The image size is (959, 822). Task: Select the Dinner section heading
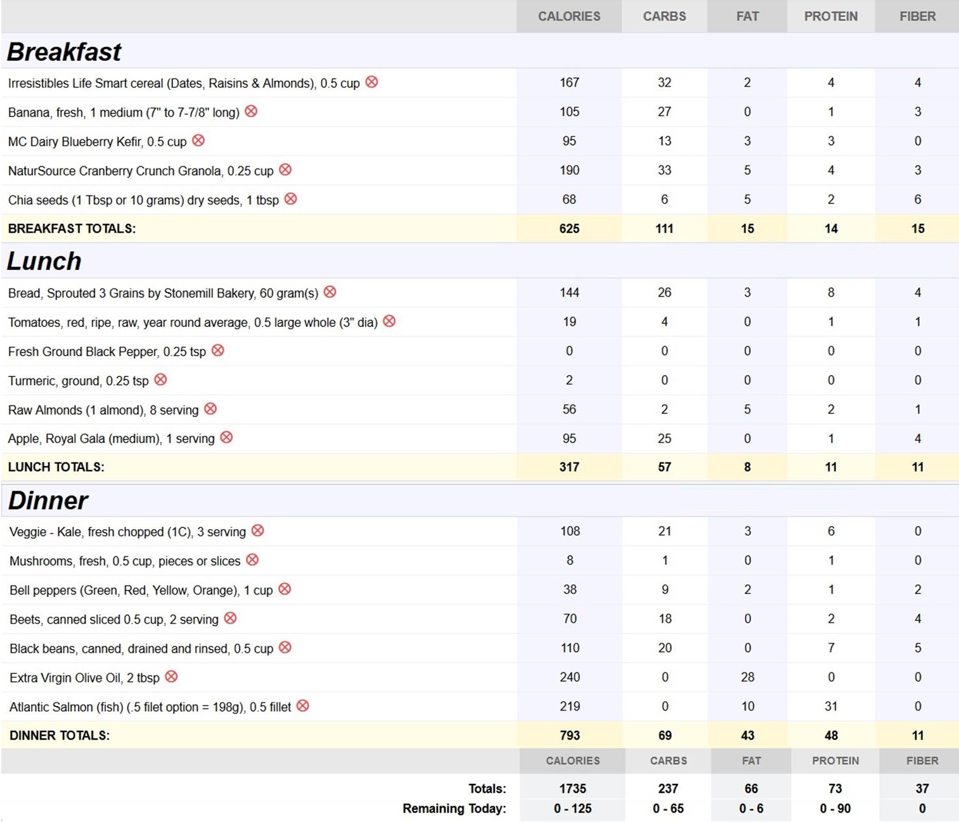tap(48, 501)
